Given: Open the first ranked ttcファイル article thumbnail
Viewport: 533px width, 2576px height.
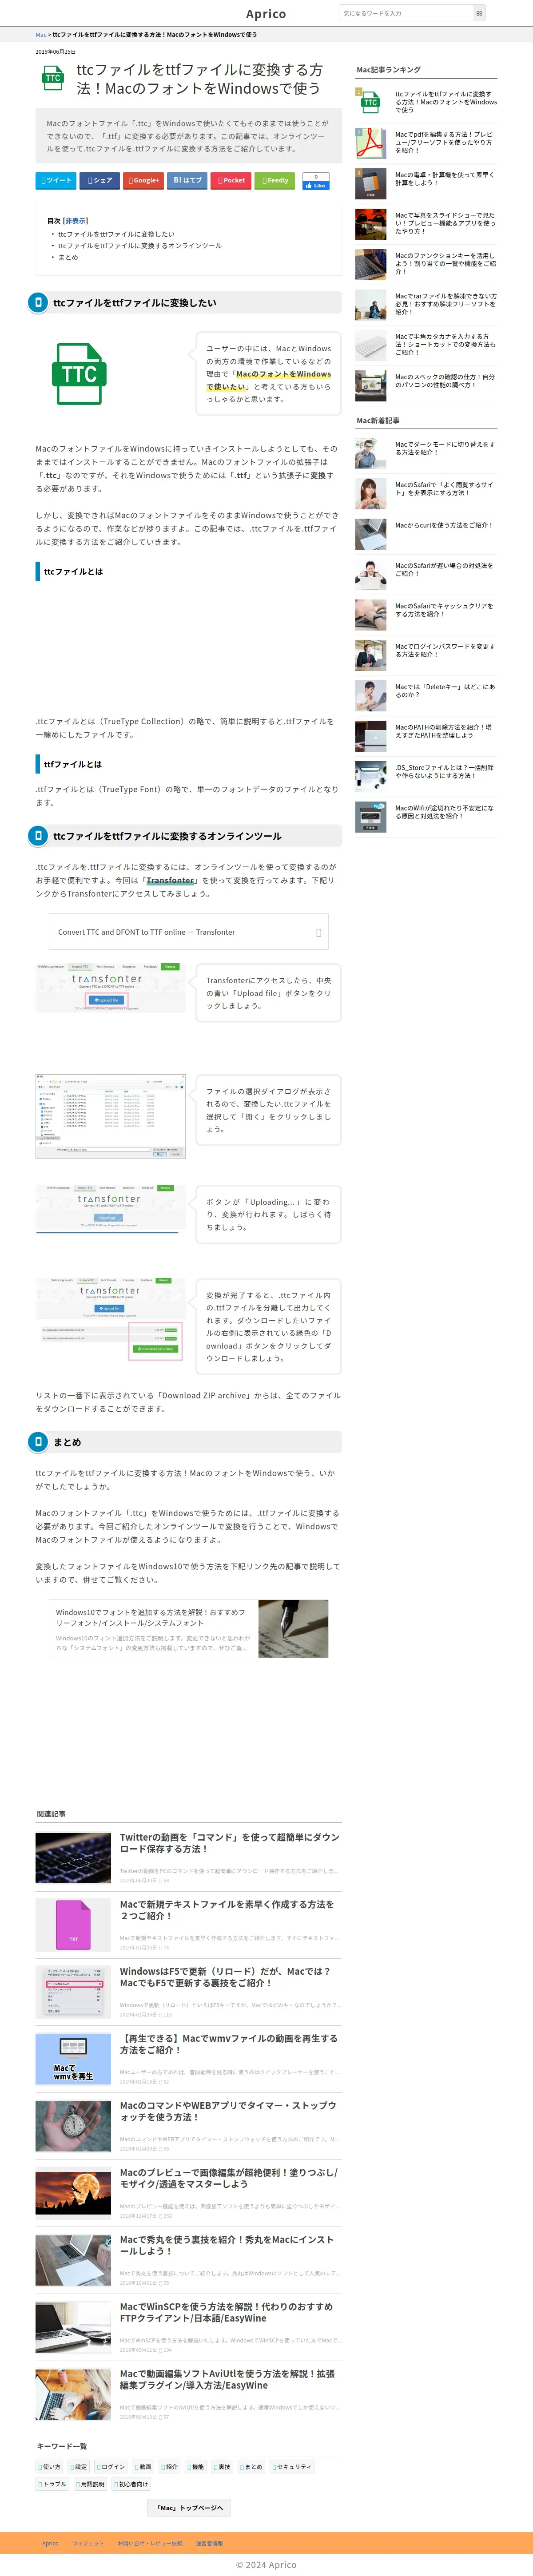Looking at the screenshot, I should tap(370, 103).
